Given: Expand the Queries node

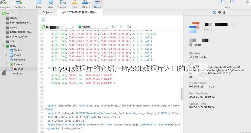Looking at the screenshot, I should (7, 69).
